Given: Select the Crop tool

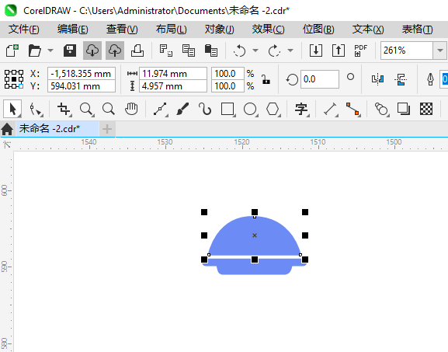Looking at the screenshot, I should pyautogui.click(x=64, y=109).
